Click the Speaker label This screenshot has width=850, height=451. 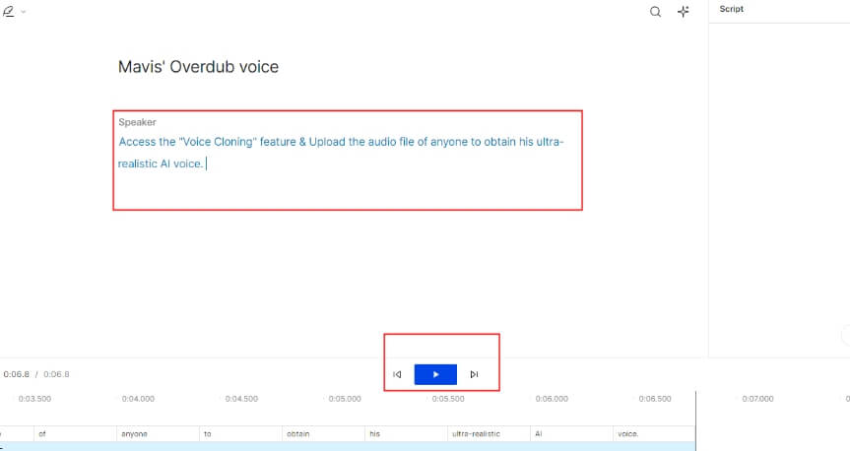click(137, 122)
